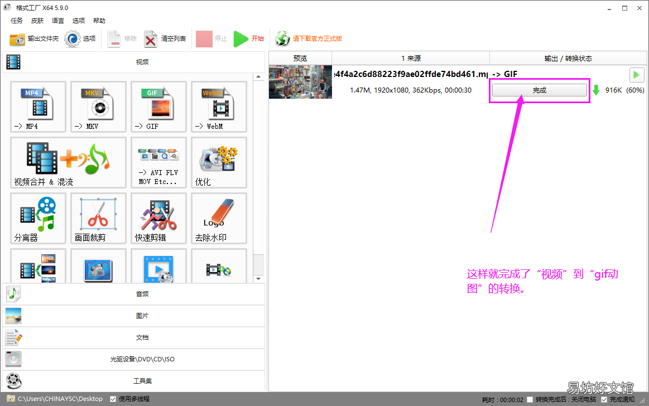
Task: Click the -> GIF output label
Action: click(x=504, y=74)
